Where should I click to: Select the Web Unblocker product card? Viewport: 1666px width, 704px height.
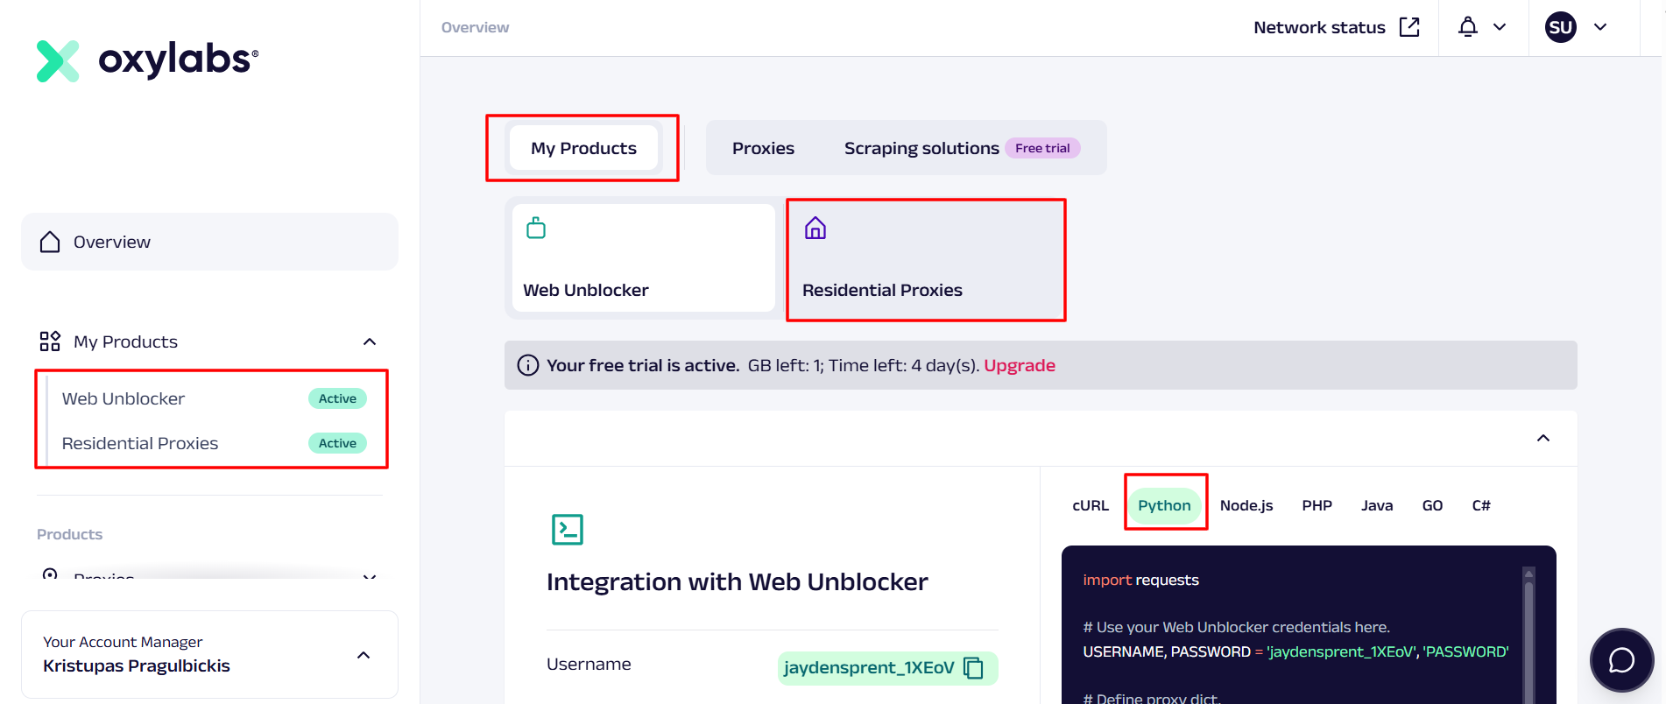pyautogui.click(x=644, y=257)
